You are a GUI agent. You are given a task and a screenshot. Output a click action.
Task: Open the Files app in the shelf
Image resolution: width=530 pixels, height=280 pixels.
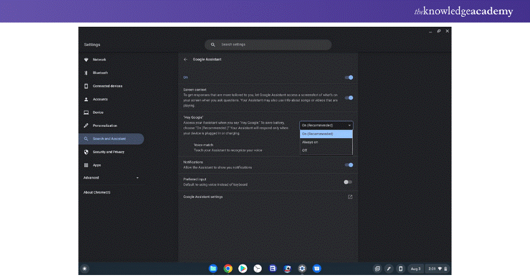(213, 268)
